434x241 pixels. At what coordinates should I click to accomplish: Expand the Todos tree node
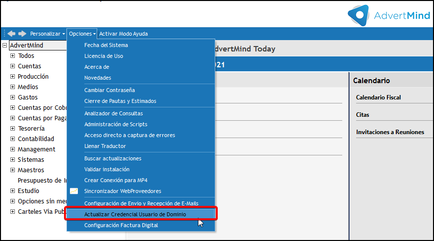(x=12, y=56)
